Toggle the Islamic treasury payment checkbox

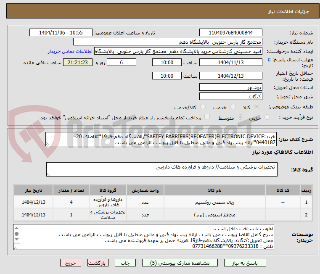(x=207, y=117)
